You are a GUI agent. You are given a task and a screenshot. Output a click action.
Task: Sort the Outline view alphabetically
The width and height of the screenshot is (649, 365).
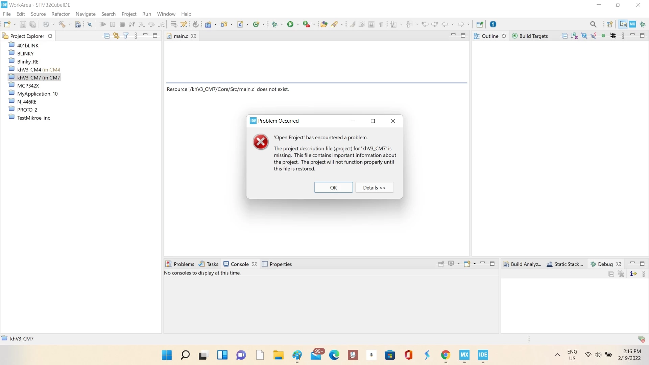[x=574, y=36]
